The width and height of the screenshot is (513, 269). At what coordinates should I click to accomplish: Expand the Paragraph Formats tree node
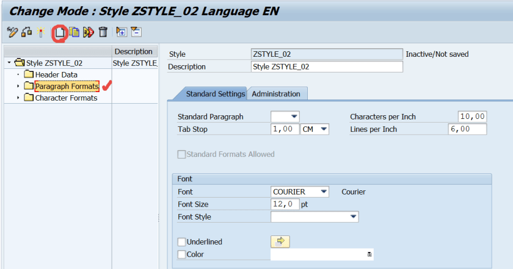pos(18,87)
